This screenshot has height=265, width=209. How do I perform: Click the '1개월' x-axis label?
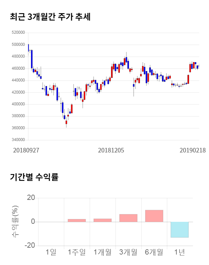(x=103, y=252)
